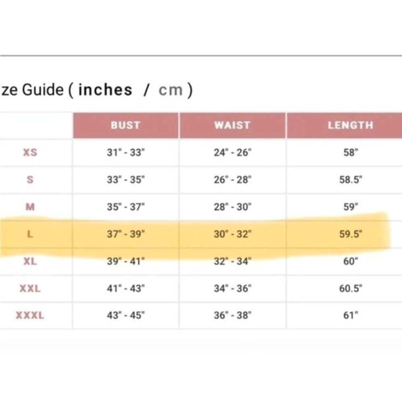Click bust value 37" - 39" for L
This screenshot has height=402, width=402.
[125, 234]
